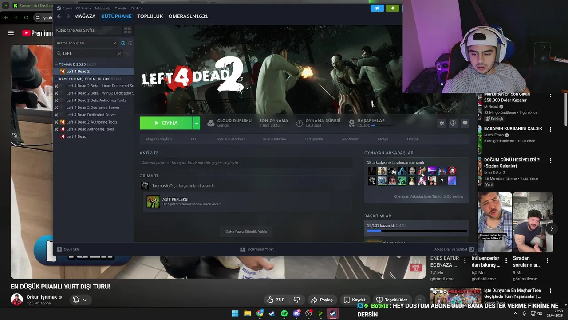Collapse KAYDEDİLMİŞ ETKİNLİK YOK group
The width and height of the screenshot is (568, 320).
click(x=56, y=79)
